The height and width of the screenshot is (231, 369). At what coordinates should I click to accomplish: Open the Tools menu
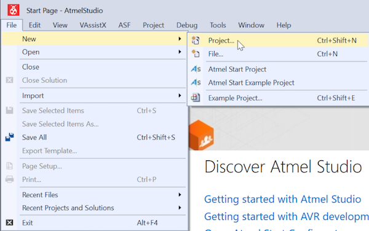point(218,25)
